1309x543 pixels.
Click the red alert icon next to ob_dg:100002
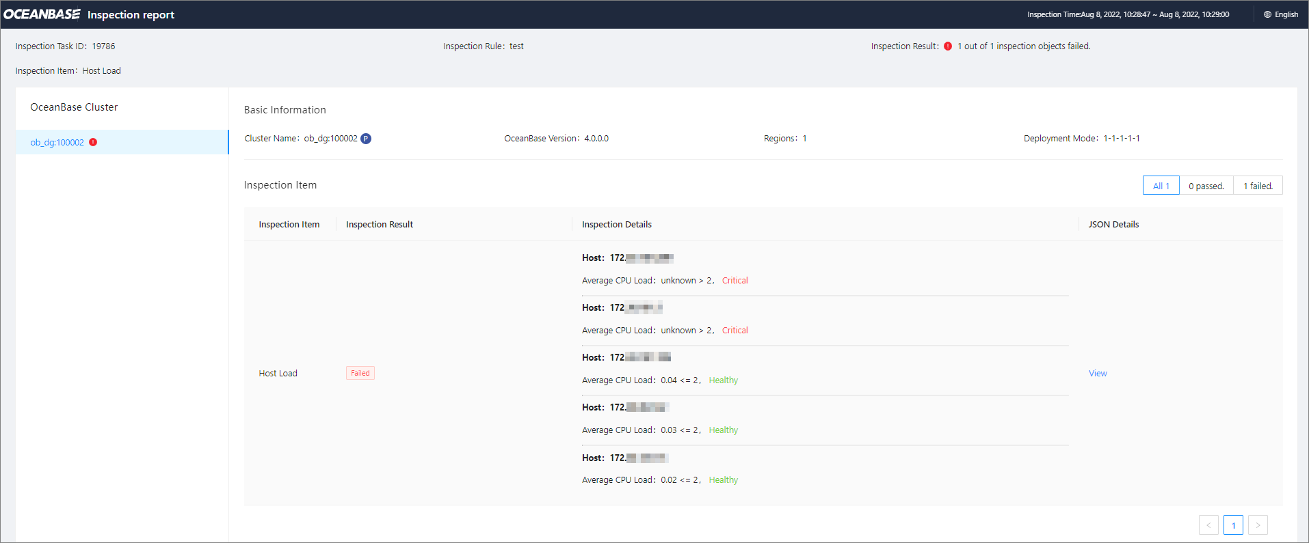[93, 142]
